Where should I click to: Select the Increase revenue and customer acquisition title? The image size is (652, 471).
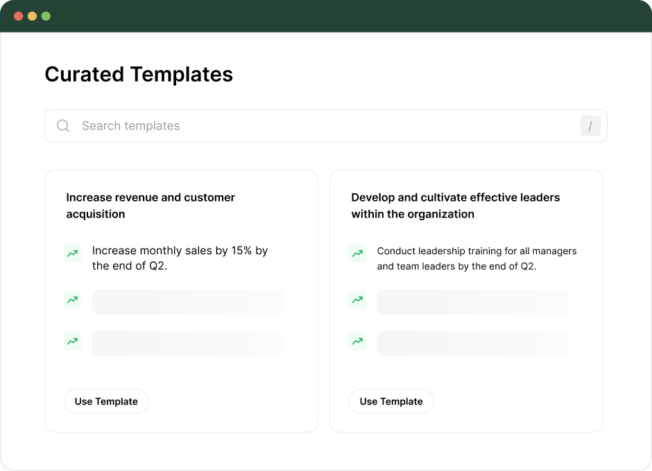pyautogui.click(x=151, y=206)
